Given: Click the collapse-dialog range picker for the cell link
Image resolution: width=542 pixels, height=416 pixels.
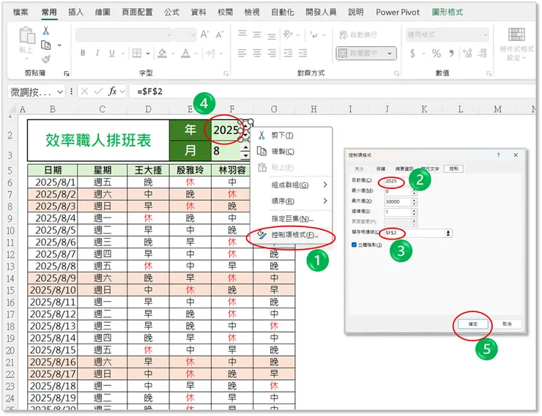Looking at the screenshot, I should [448, 233].
